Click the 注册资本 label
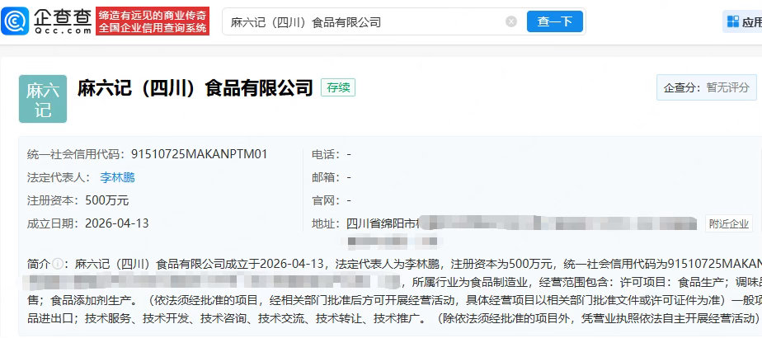 (x=51, y=200)
